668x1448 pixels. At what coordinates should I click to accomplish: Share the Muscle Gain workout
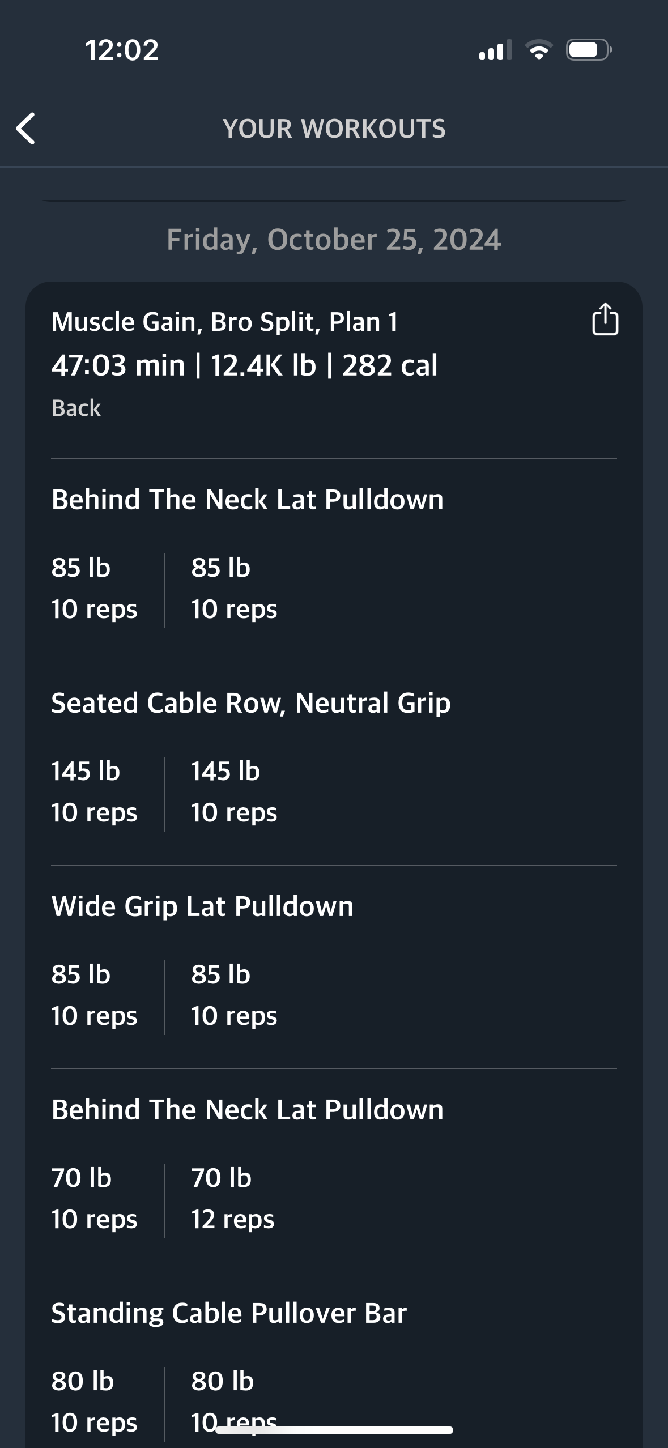(x=605, y=320)
